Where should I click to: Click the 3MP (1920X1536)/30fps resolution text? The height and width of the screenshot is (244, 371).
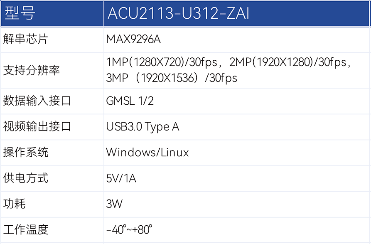pyautogui.click(x=172, y=78)
